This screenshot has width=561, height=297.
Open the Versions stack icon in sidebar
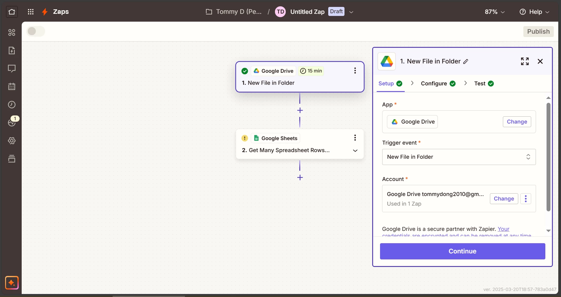click(x=12, y=159)
